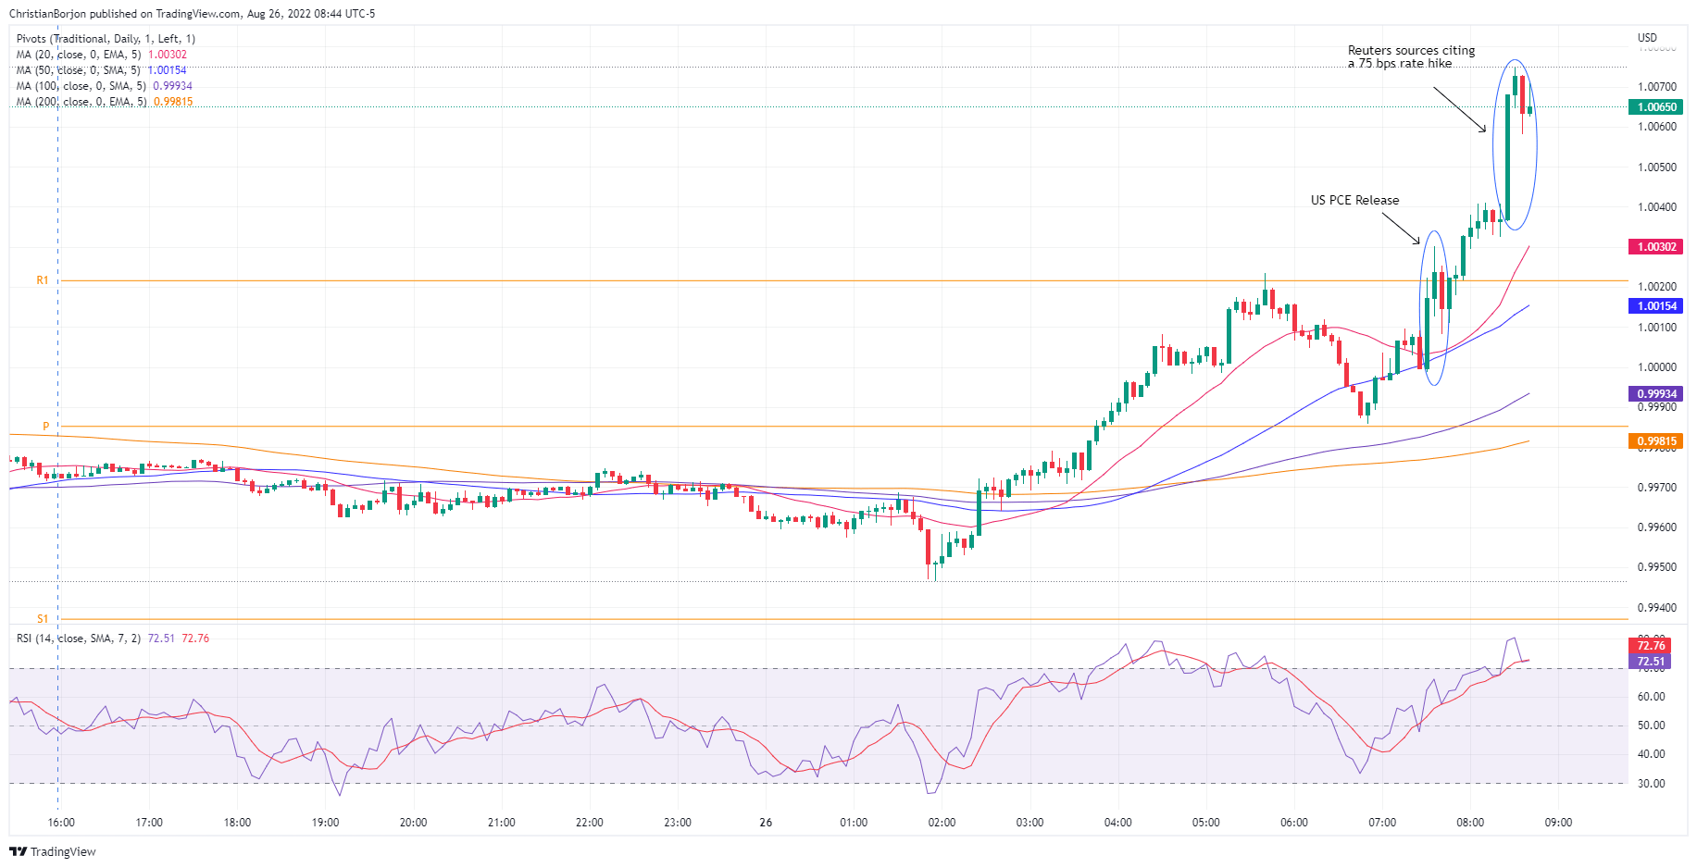Open the RSI 14 indicator legend
1697x868 pixels.
(112, 639)
